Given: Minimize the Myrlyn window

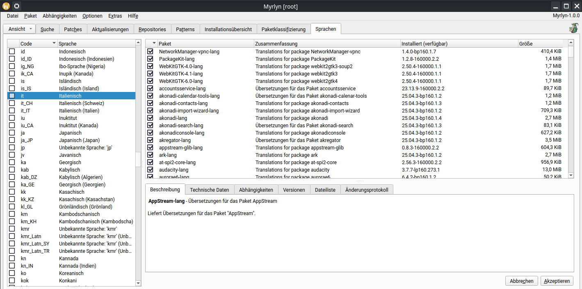Looking at the screenshot, I should tap(556, 6).
